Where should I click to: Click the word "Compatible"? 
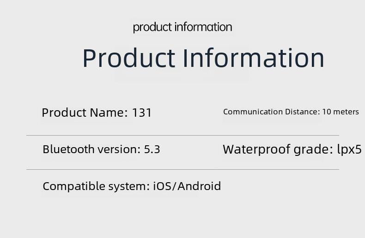(74, 186)
